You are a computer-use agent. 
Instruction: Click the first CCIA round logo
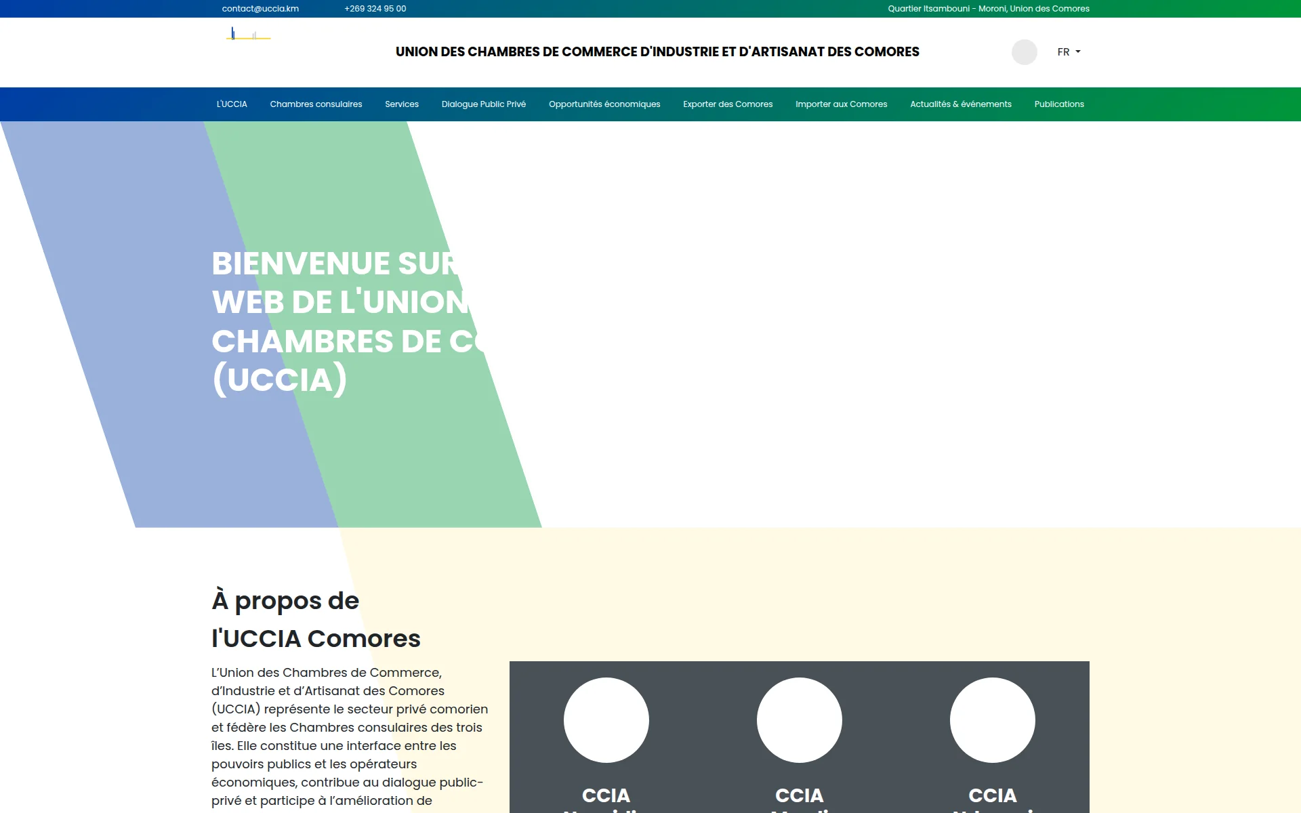click(x=606, y=720)
